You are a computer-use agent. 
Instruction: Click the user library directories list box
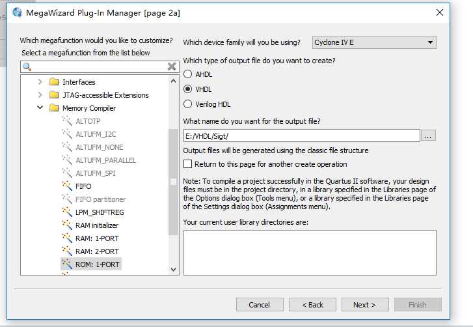pos(310,253)
